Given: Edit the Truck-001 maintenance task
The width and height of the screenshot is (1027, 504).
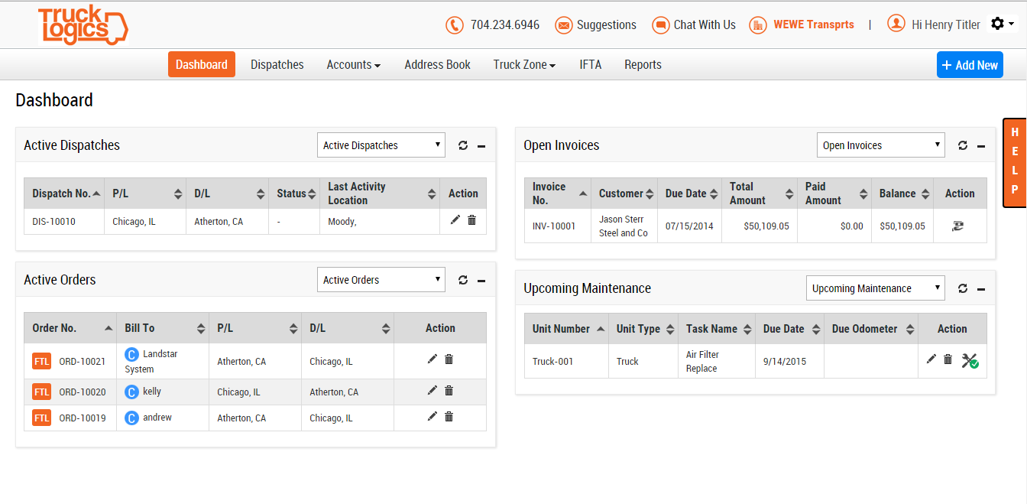Looking at the screenshot, I should tap(931, 358).
